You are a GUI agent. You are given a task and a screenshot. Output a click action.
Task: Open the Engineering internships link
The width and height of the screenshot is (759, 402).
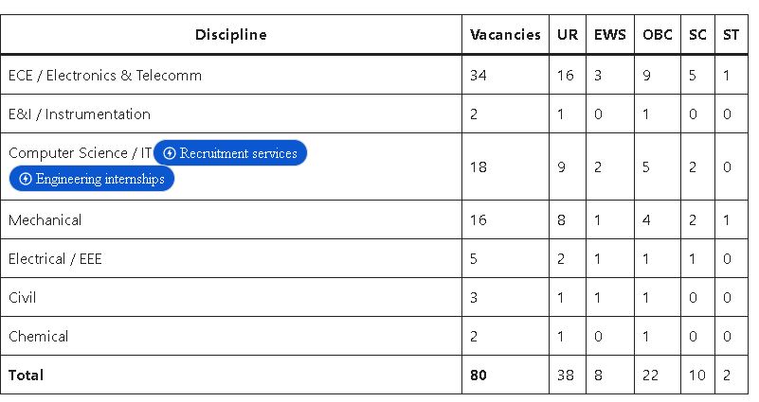point(92,179)
